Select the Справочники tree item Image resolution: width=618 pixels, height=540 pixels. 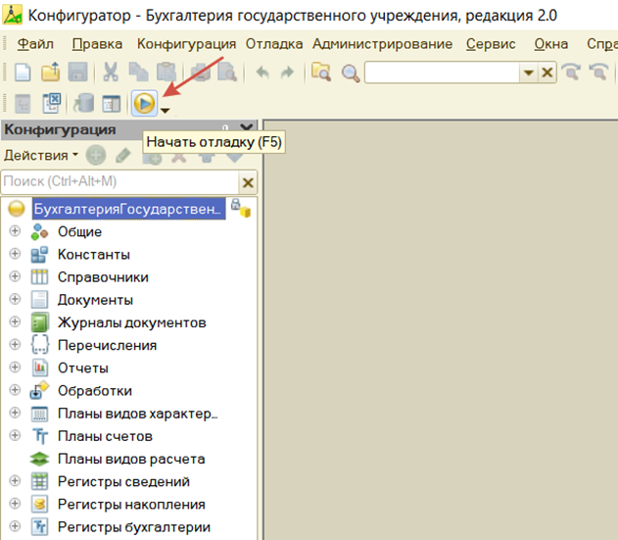pyautogui.click(x=103, y=277)
